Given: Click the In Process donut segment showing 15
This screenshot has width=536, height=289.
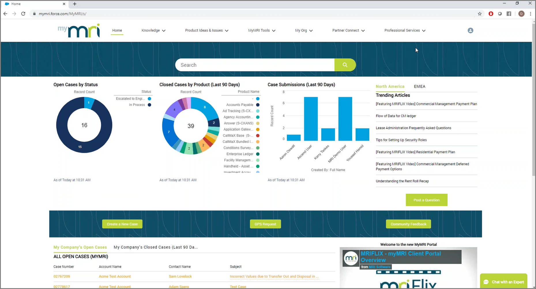Looking at the screenshot, I should coord(80,147).
